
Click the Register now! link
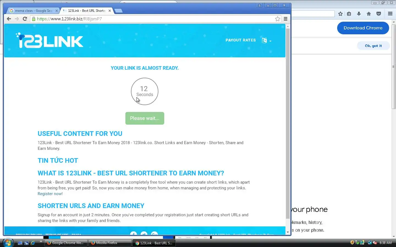pyautogui.click(x=50, y=194)
